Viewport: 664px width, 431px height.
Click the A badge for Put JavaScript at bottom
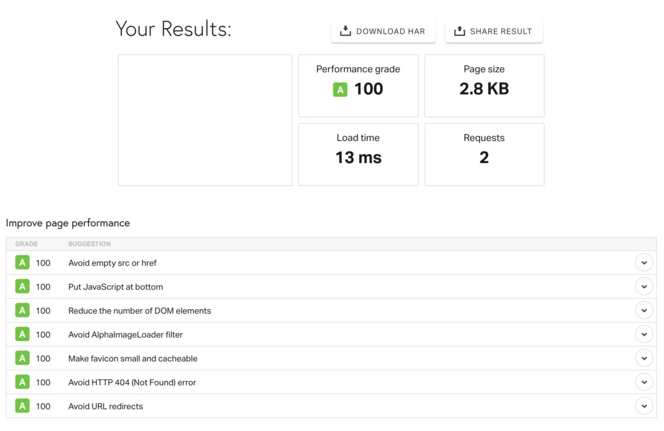click(23, 286)
